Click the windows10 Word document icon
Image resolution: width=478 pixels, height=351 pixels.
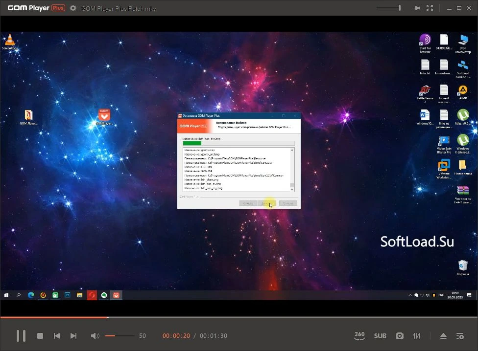click(425, 117)
